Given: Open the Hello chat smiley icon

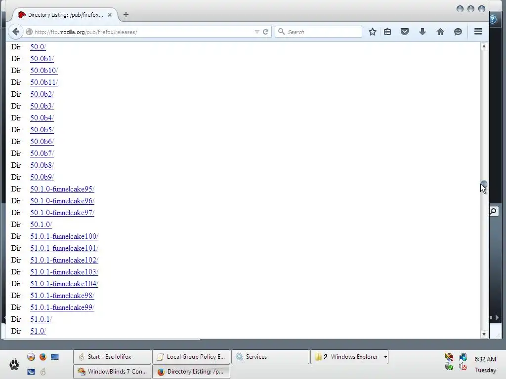Looking at the screenshot, I should (458, 32).
